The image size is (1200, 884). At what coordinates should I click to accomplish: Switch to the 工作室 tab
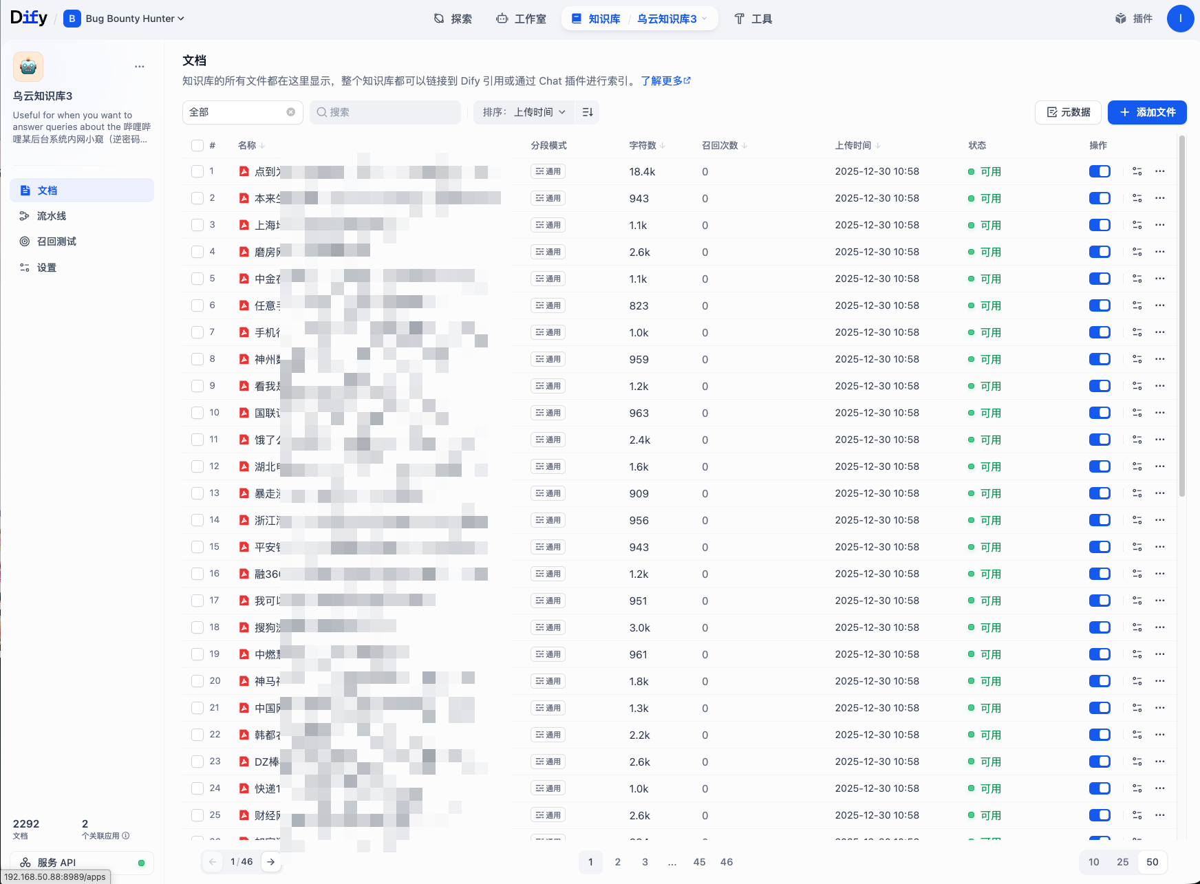click(x=521, y=19)
